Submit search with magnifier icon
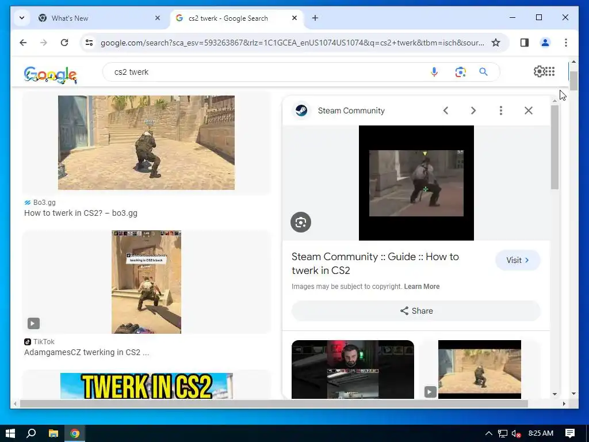Screen dimensions: 589x442 click(x=483, y=72)
